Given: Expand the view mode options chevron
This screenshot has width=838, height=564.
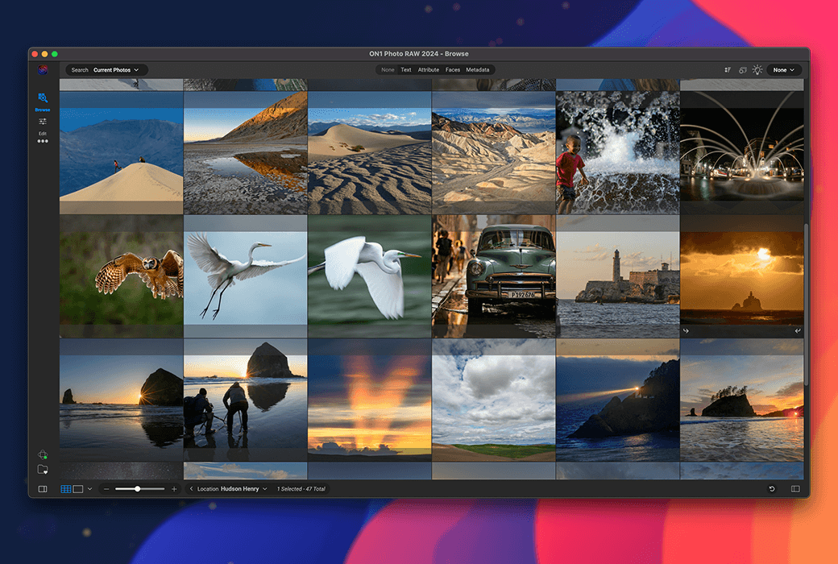Looking at the screenshot, I should pyautogui.click(x=89, y=488).
